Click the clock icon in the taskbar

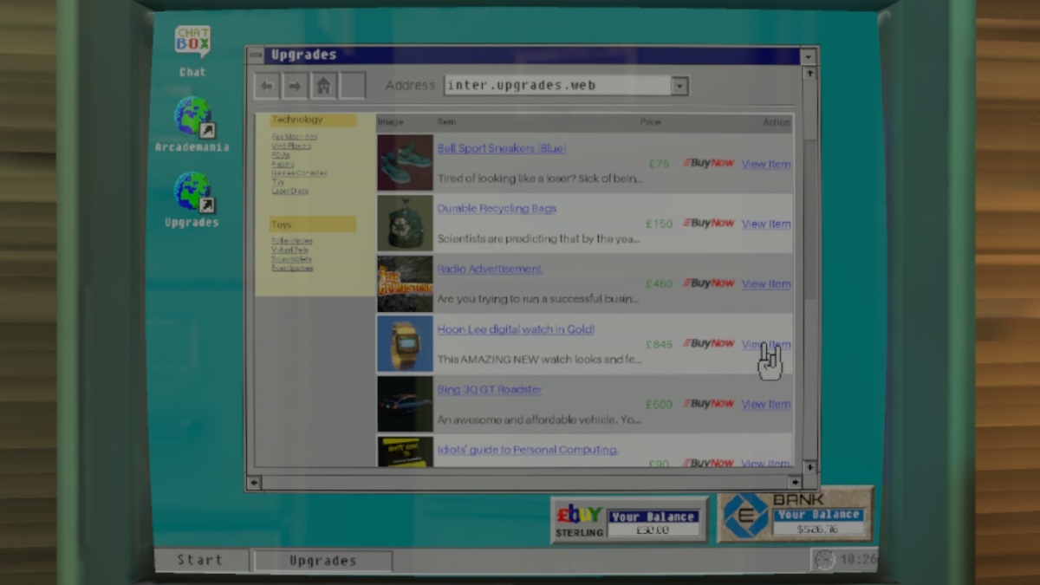(823, 560)
